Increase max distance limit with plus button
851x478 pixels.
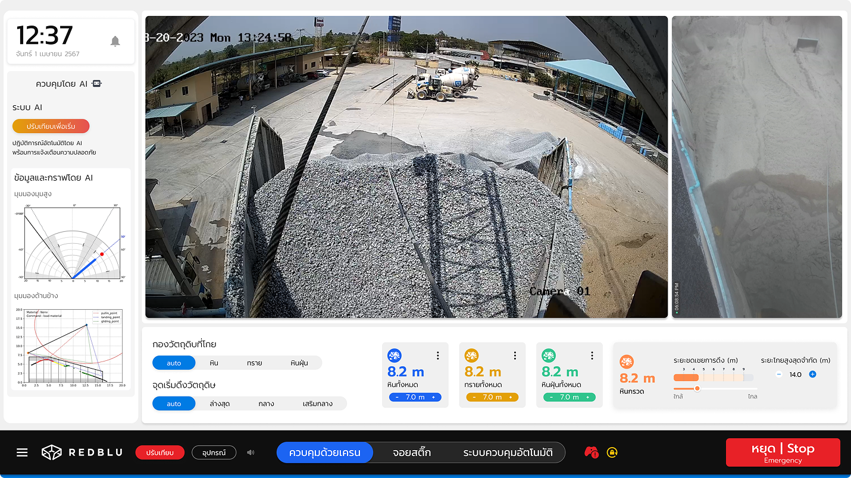(812, 375)
